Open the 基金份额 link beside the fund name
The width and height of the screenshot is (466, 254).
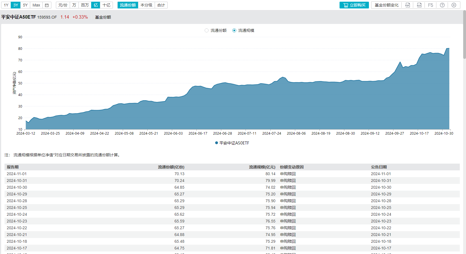(x=103, y=17)
